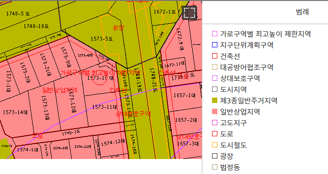This screenshot has width=328, height=174.
Task: Click the olive 제3종일반주거지역 legend swatch
Action: (x=214, y=101)
